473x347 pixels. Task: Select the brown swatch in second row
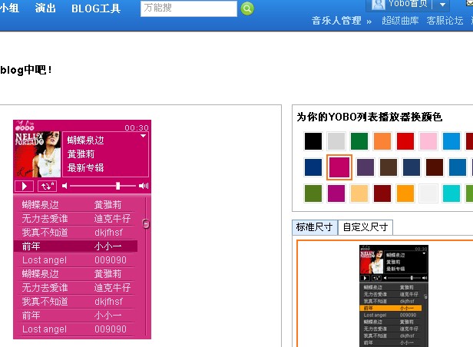click(x=389, y=167)
